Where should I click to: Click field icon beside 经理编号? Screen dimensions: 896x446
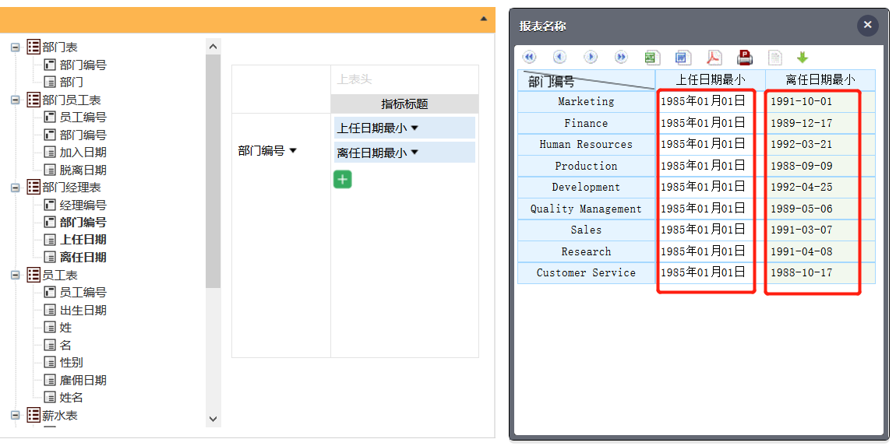(x=50, y=205)
